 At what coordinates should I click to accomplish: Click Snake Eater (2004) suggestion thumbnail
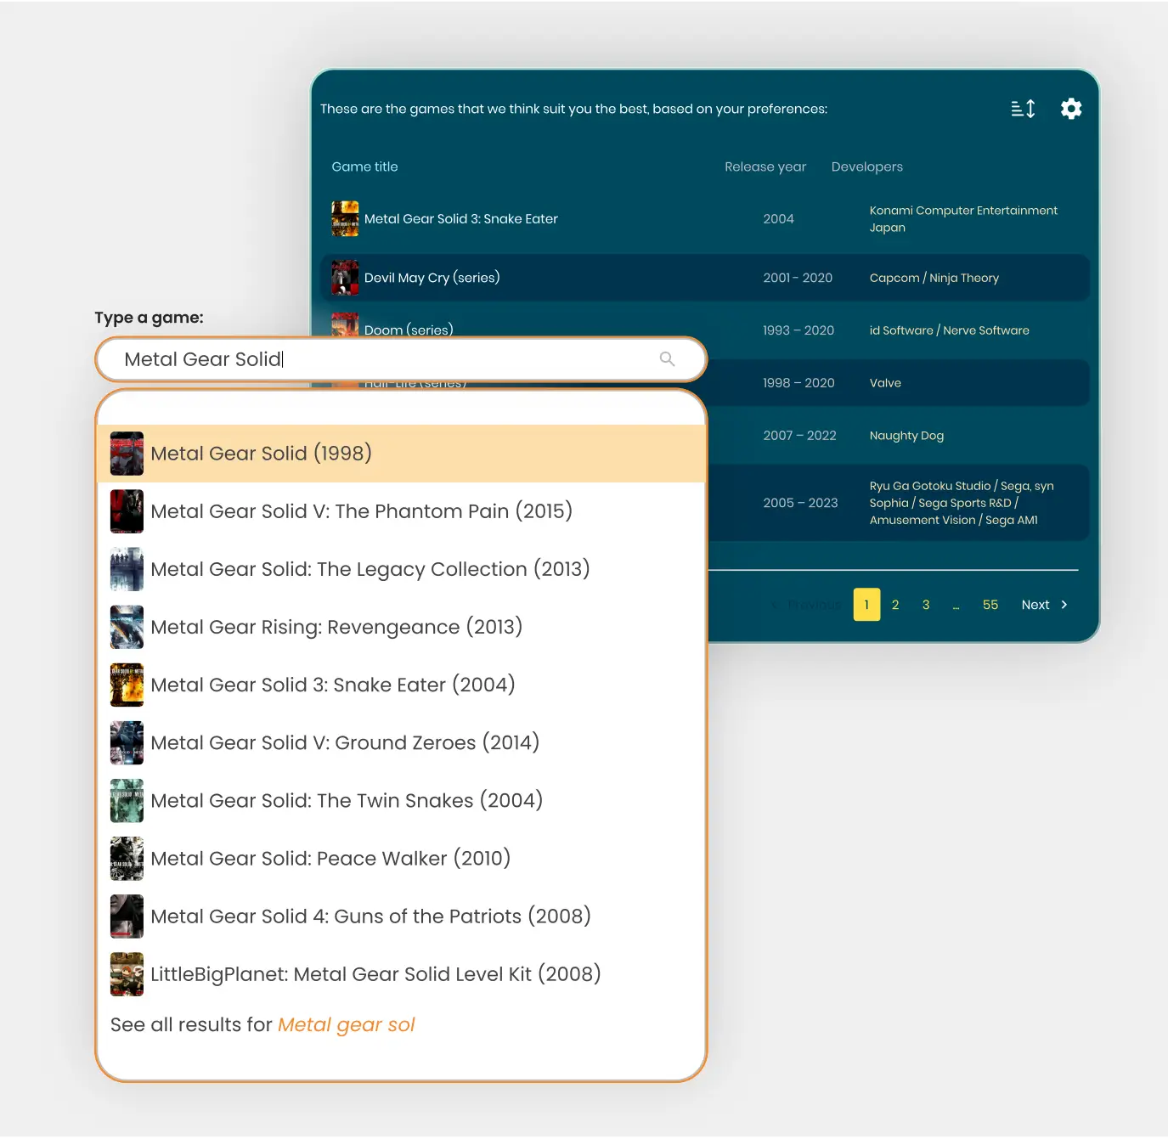(127, 685)
